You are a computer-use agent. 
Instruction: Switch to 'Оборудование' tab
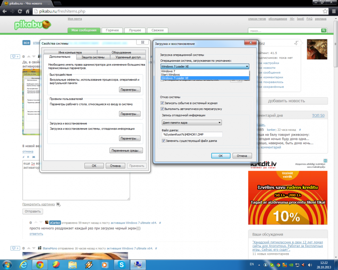point(121,52)
